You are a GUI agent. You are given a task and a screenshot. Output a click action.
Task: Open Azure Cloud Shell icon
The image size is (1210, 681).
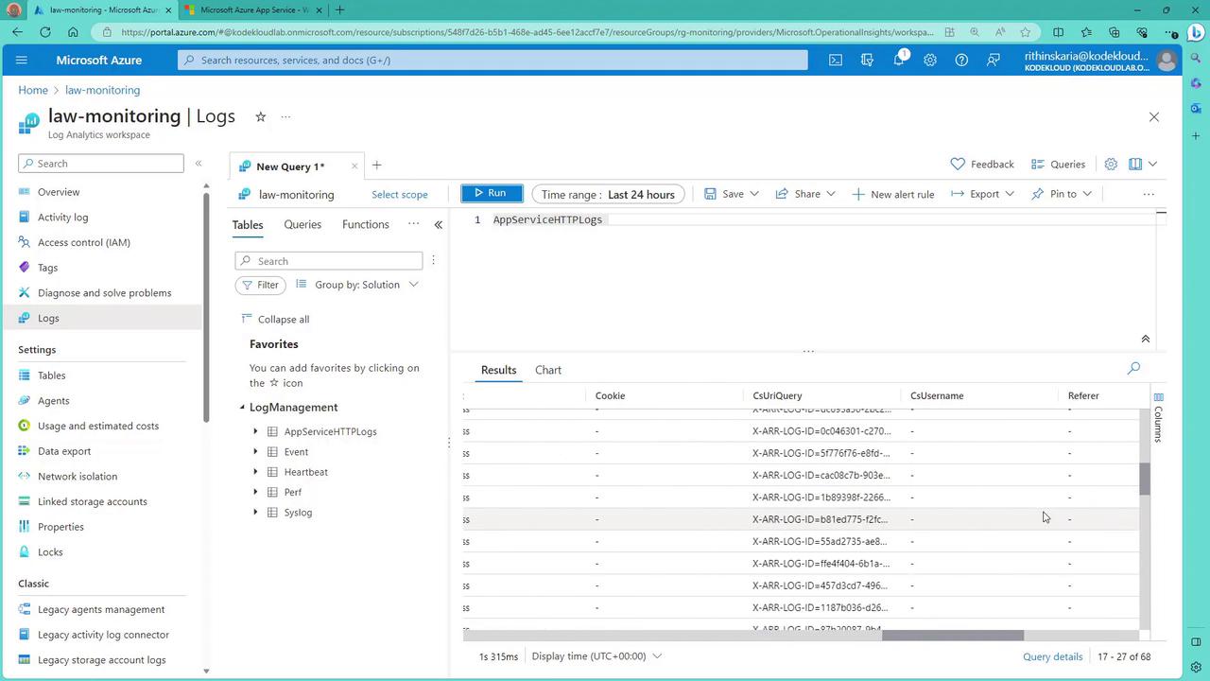tap(836, 60)
